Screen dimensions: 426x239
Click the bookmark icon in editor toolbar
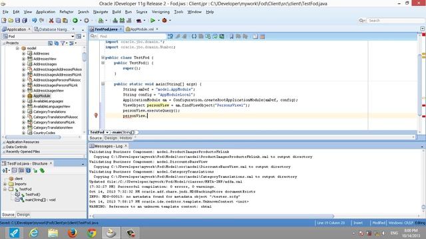(x=232, y=37)
